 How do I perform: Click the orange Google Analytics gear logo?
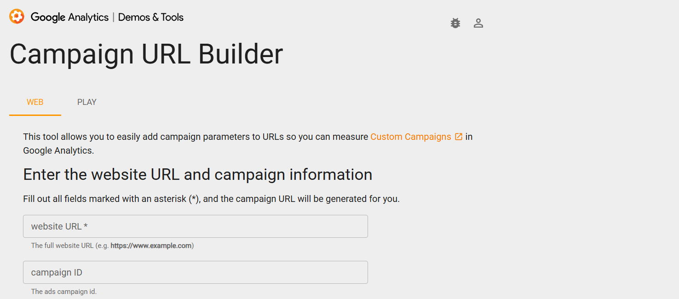(x=17, y=17)
